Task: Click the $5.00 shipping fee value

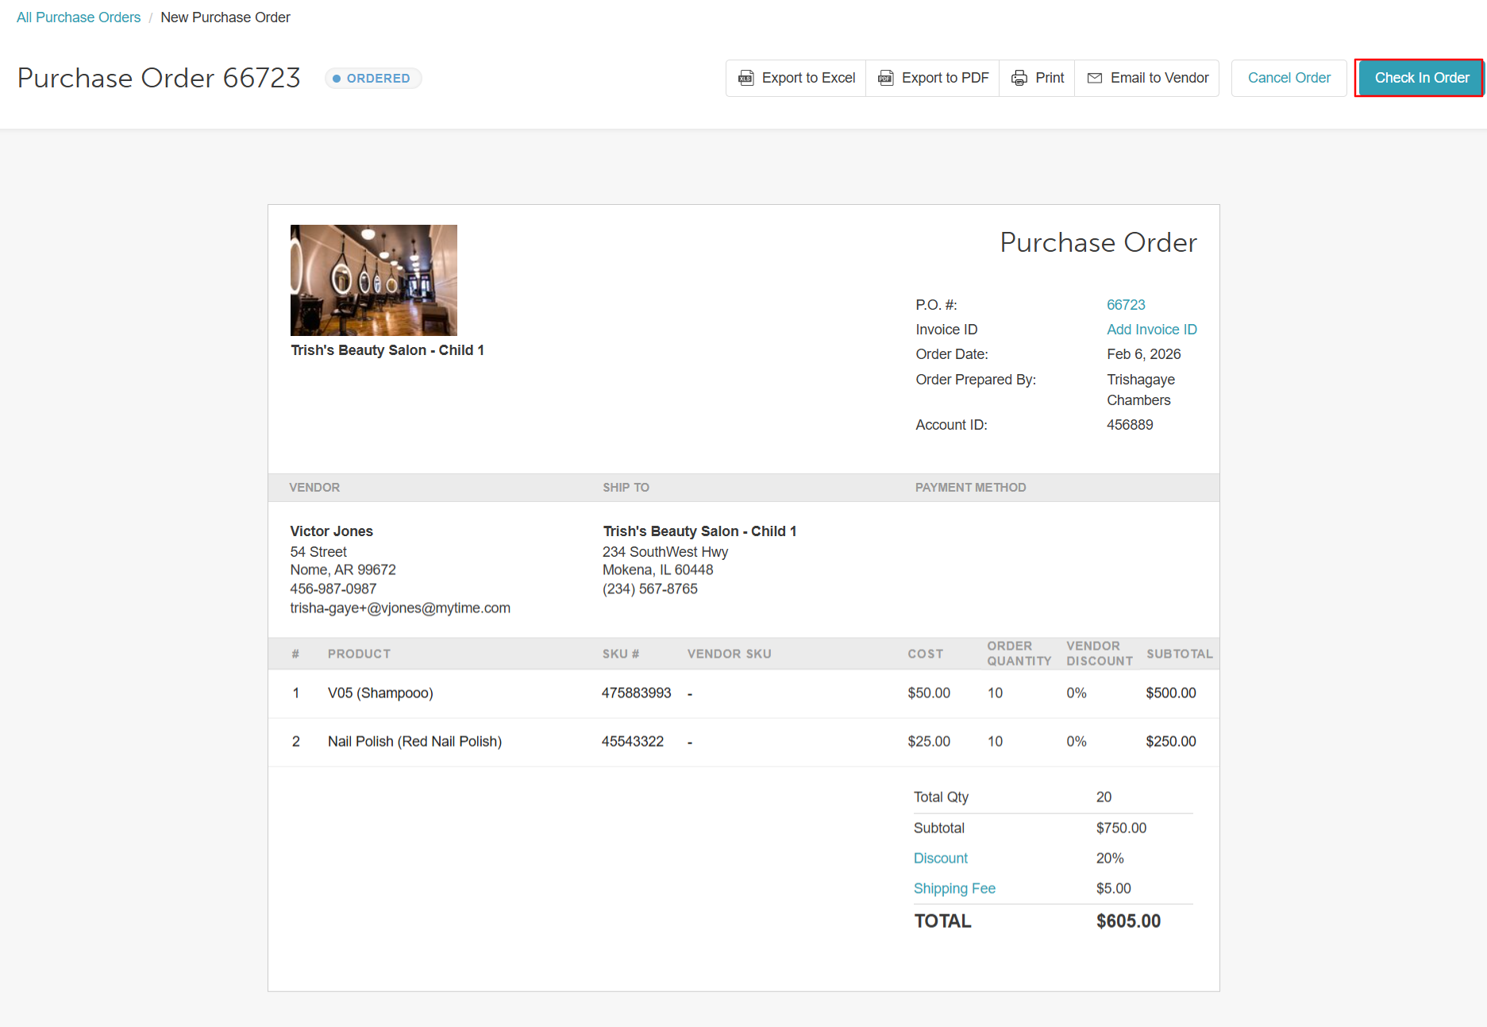Action: click(1113, 889)
